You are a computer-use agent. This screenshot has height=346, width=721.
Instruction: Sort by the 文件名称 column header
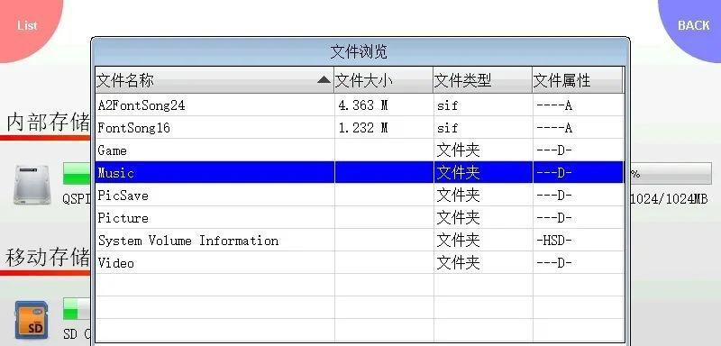(214, 81)
